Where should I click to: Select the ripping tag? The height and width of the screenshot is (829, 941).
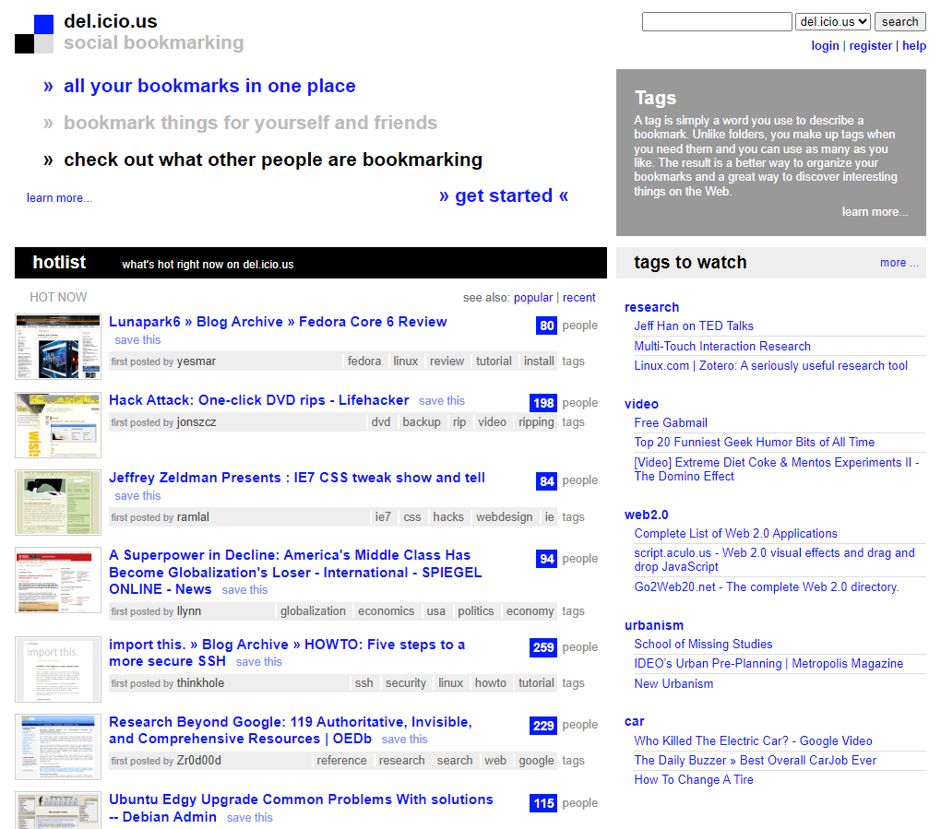pyautogui.click(x=537, y=422)
